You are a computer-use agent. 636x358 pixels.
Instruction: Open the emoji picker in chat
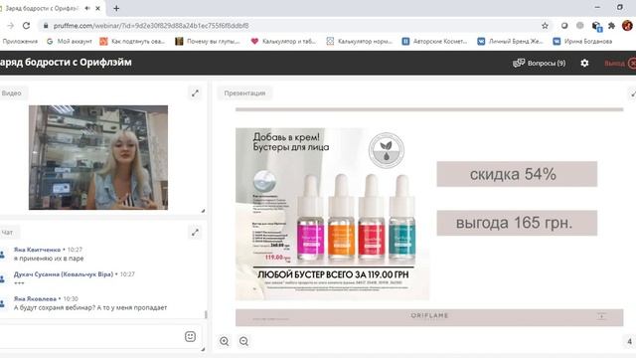pyautogui.click(x=190, y=336)
